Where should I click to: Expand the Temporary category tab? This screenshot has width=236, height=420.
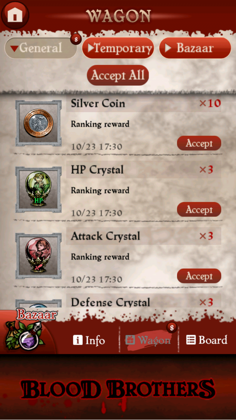coord(118,48)
